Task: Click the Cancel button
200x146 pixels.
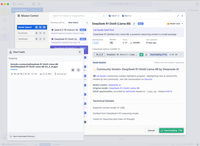Action: [x=151, y=130]
